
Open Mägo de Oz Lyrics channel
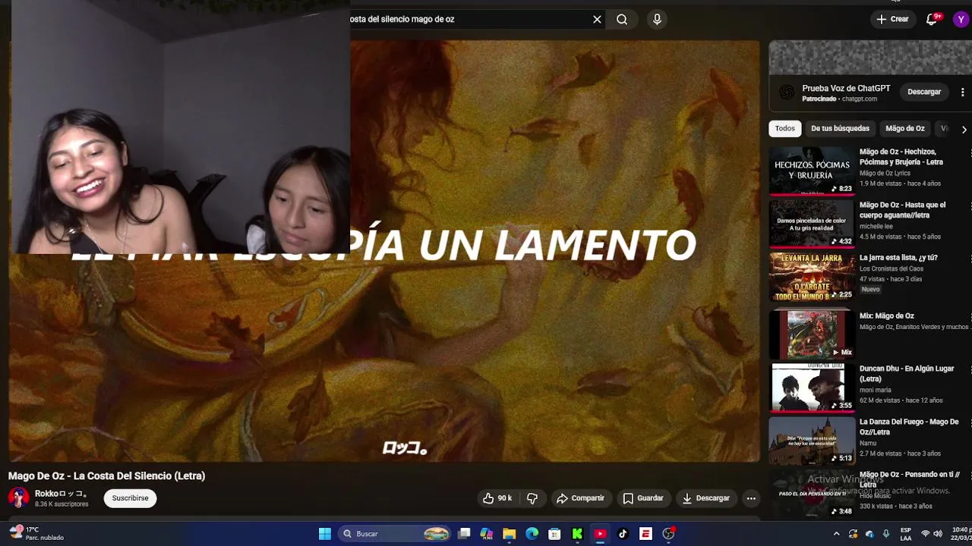pyautogui.click(x=885, y=174)
